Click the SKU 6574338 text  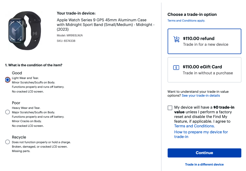click(x=66, y=40)
